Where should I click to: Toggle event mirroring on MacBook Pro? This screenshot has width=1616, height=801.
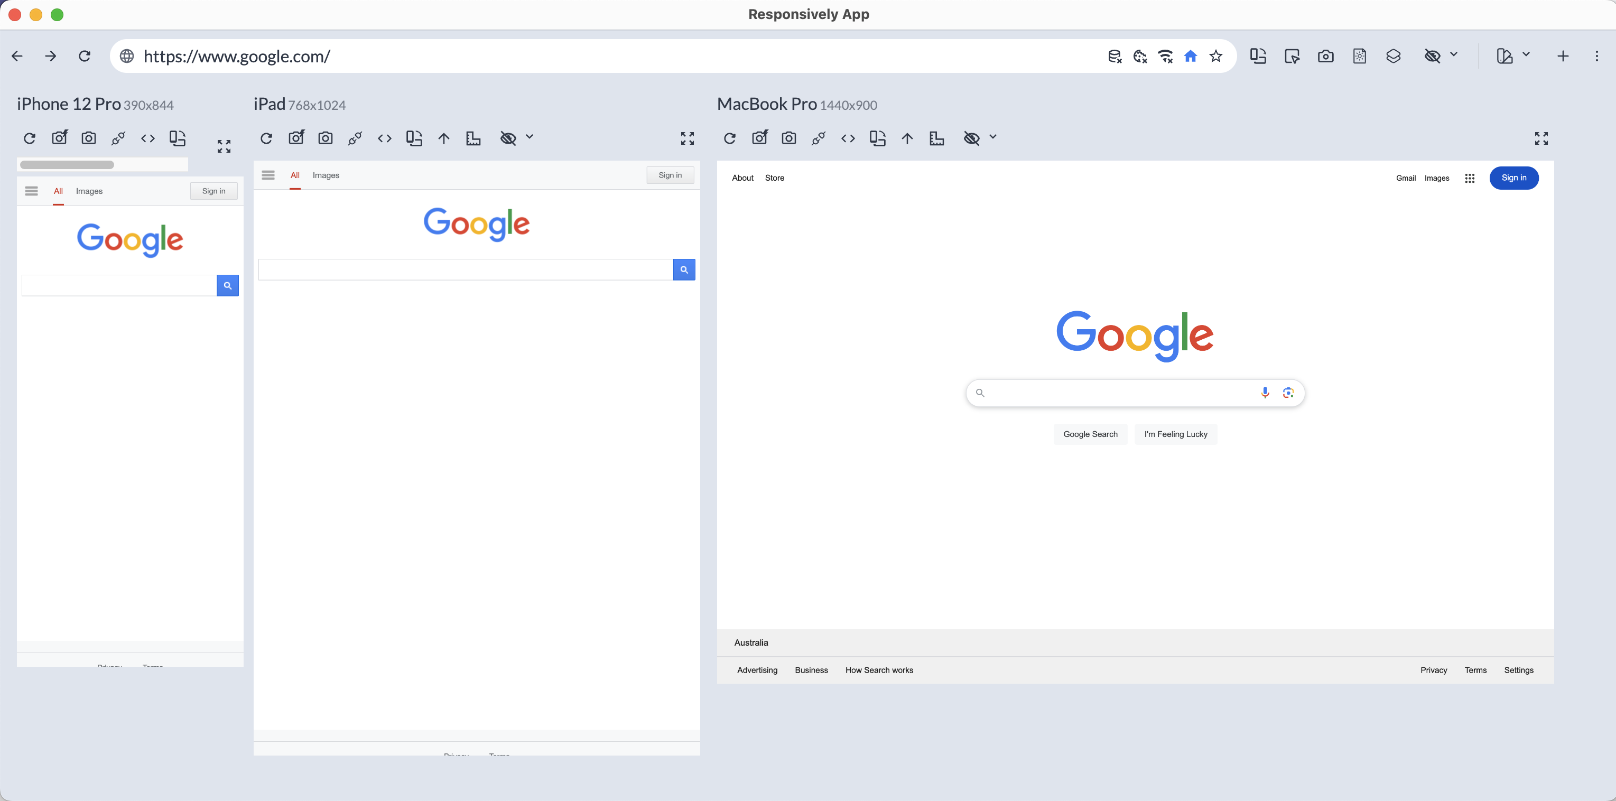coord(819,138)
